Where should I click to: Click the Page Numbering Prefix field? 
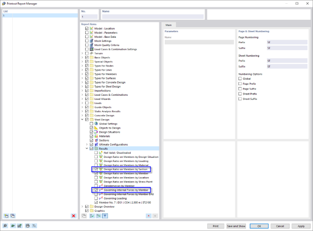(x=287, y=42)
